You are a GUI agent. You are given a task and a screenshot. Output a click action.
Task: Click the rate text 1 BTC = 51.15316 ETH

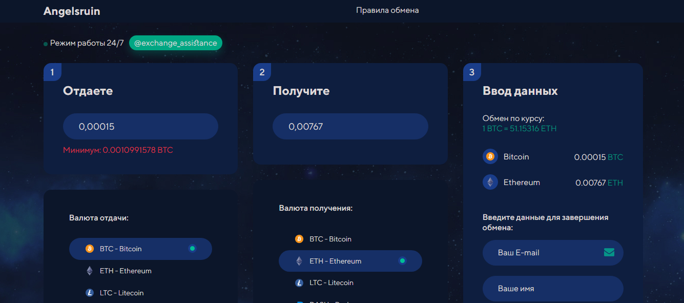[x=520, y=128]
